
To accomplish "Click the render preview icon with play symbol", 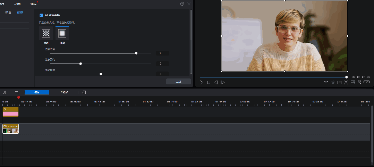I will 333,83.
